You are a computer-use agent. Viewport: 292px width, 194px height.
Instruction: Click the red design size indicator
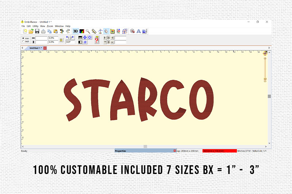tap(220, 151)
